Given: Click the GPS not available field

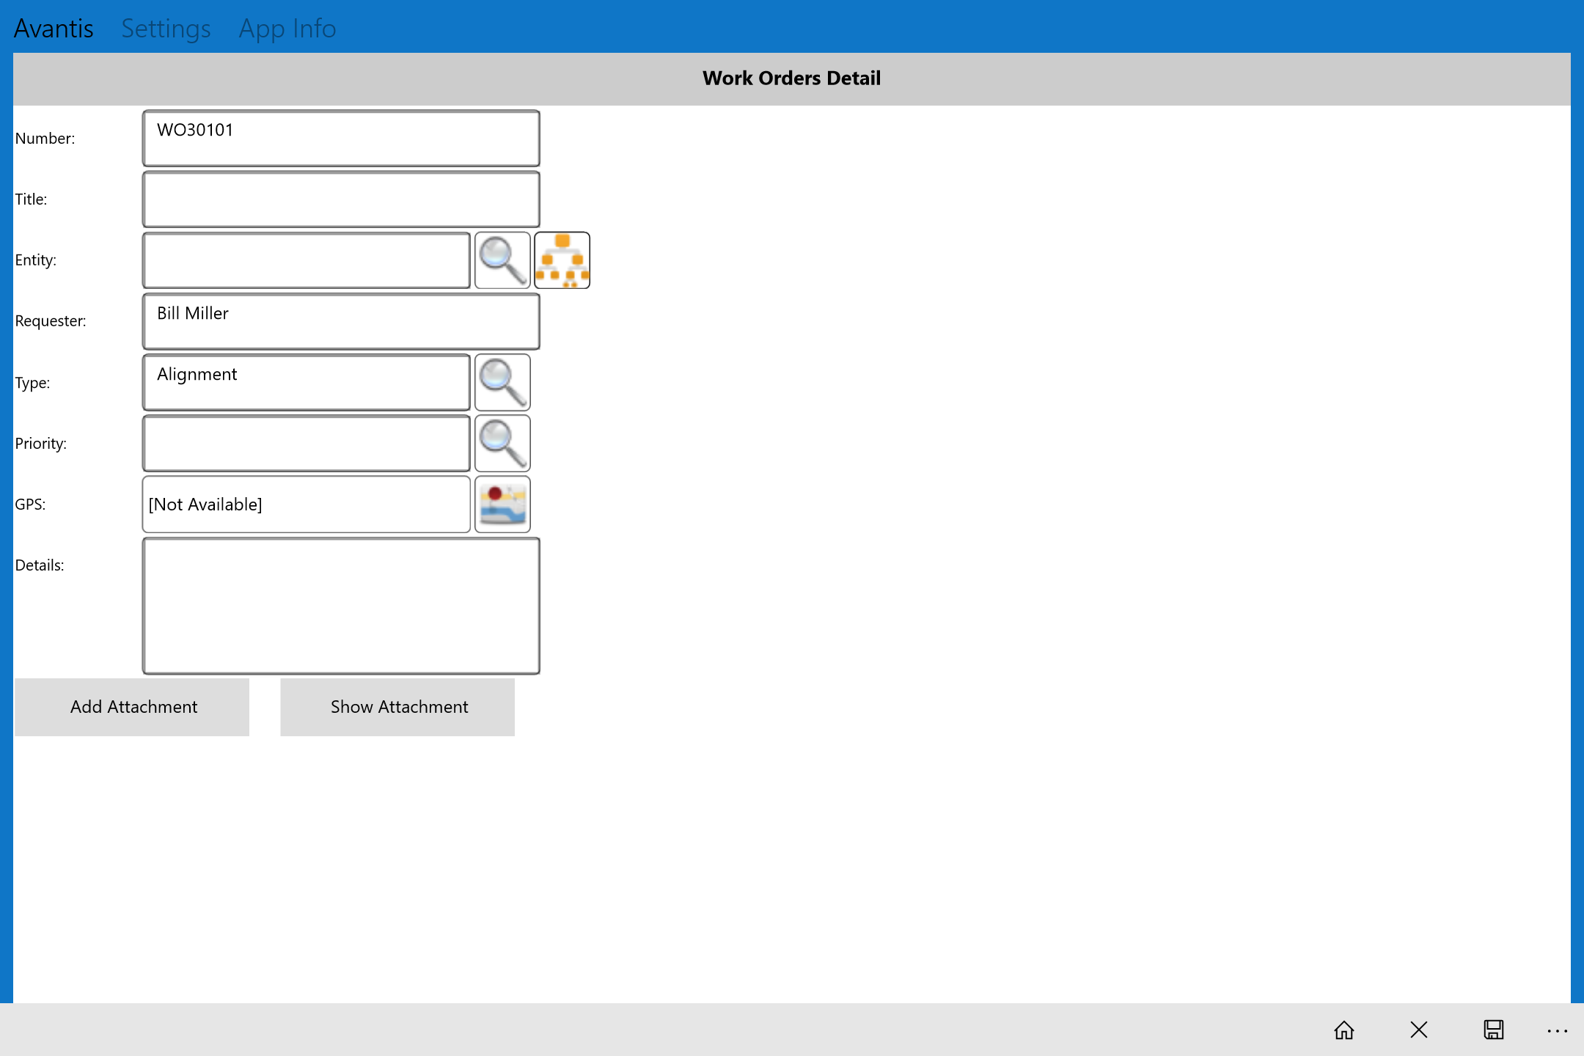Looking at the screenshot, I should [307, 505].
